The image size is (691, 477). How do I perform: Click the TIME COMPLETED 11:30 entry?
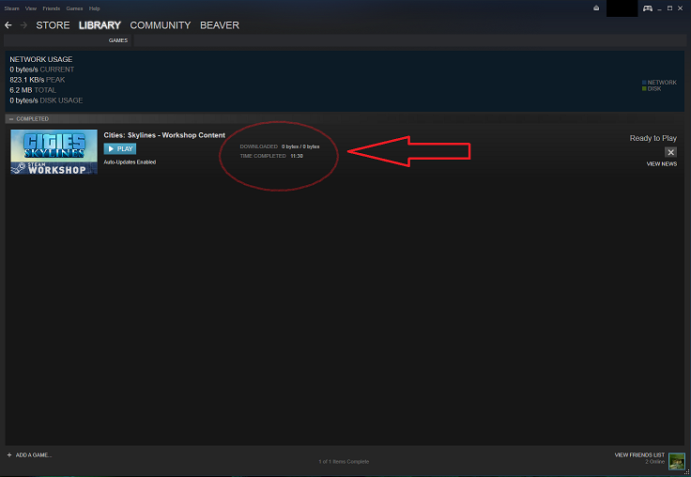[271, 156]
